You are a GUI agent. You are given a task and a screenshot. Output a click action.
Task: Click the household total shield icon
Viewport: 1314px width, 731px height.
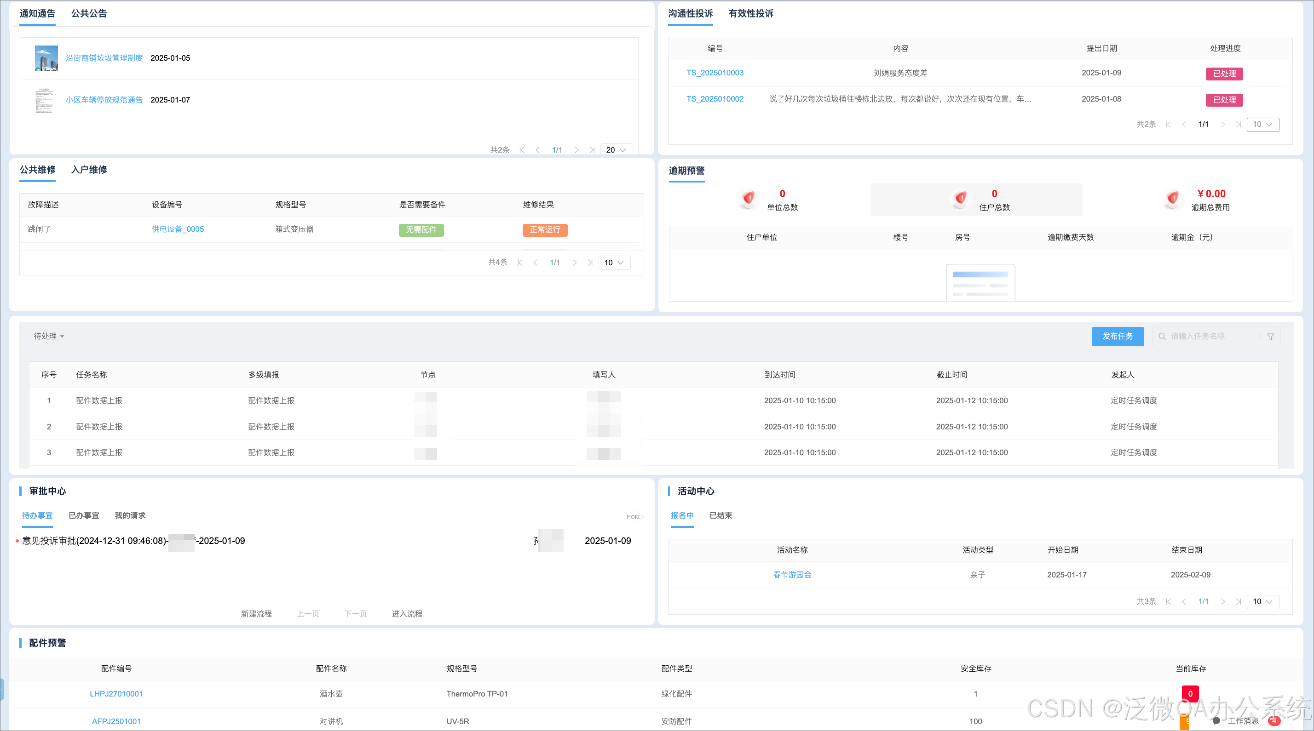coord(961,198)
